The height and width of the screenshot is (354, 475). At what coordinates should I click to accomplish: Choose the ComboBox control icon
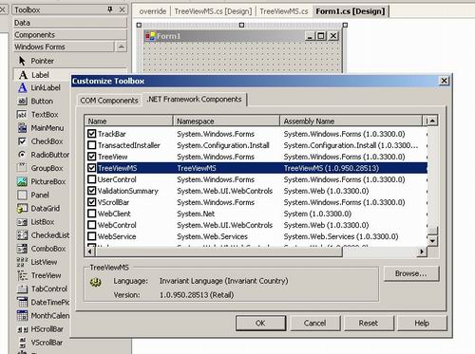(x=22, y=249)
